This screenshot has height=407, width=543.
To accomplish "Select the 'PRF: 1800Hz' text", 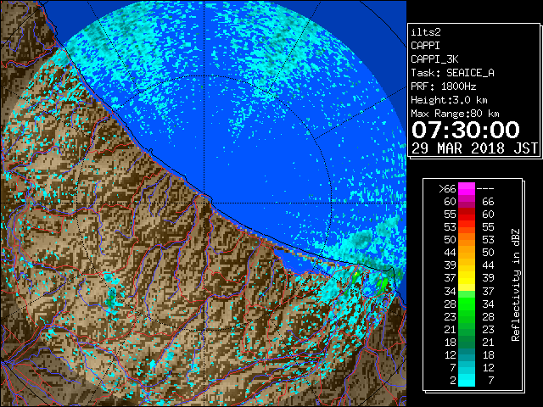I will [444, 86].
